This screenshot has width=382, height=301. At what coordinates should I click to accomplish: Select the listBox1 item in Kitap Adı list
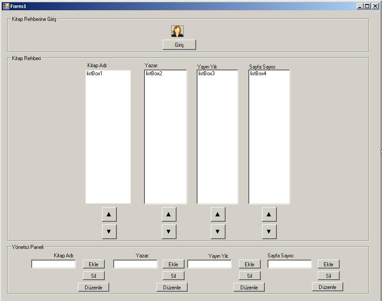tap(94, 74)
